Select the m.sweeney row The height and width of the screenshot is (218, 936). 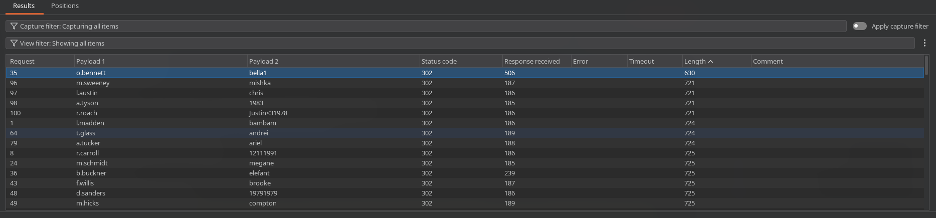[465, 83]
